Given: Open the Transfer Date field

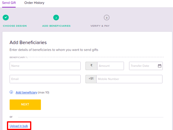Looking at the screenshot, I should pos(146,66).
